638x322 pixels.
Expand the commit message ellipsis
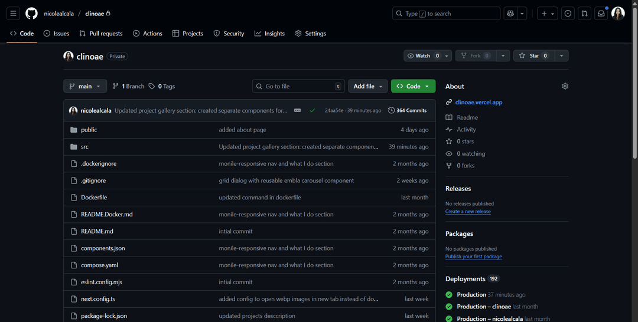pyautogui.click(x=297, y=110)
